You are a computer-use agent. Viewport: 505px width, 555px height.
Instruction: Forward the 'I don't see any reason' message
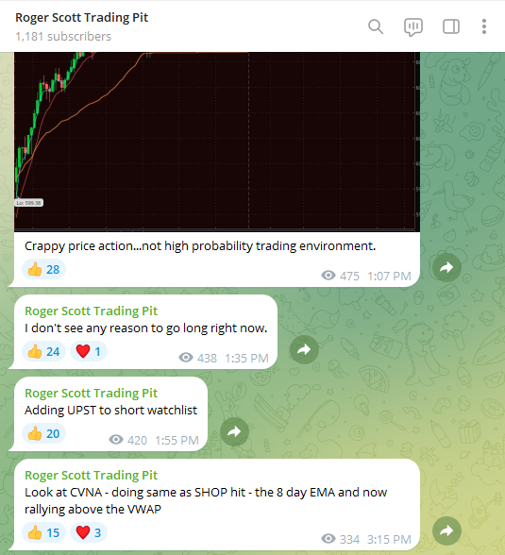tap(304, 349)
